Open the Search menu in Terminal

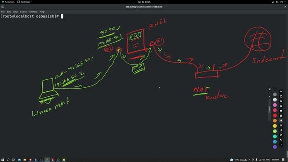(x=23, y=12)
